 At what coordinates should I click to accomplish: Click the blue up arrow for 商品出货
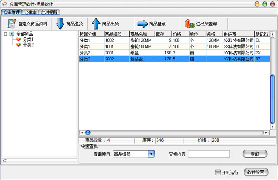(96, 24)
